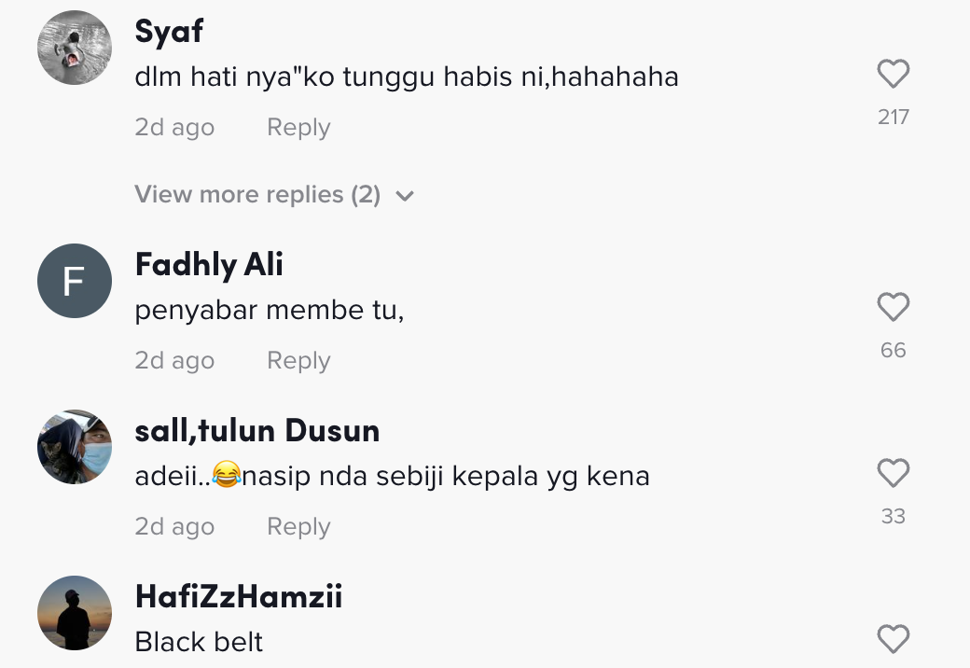Image resolution: width=970 pixels, height=668 pixels.
Task: Open Fadhly Ali's F avatar
Action: pos(75,281)
